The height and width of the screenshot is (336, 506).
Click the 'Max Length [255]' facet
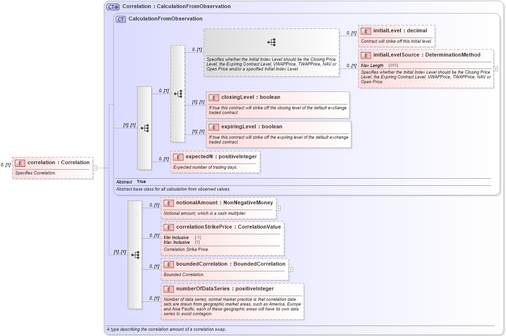(x=380, y=65)
